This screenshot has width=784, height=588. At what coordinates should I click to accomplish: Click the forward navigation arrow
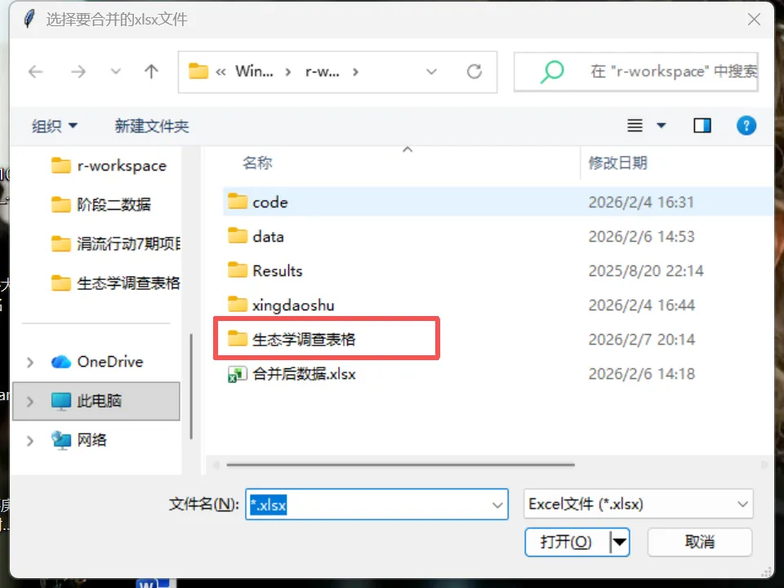coord(78,72)
